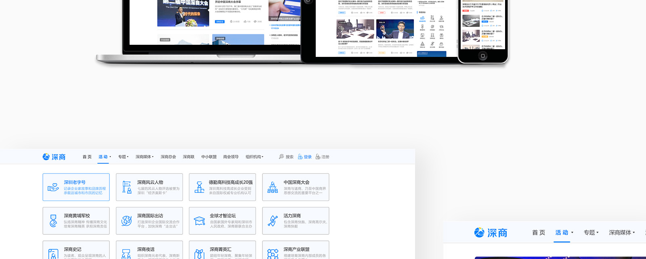Click the flag-and-person icon on the 深商风云人物 card
The height and width of the screenshot is (259, 646).
[x=127, y=187]
